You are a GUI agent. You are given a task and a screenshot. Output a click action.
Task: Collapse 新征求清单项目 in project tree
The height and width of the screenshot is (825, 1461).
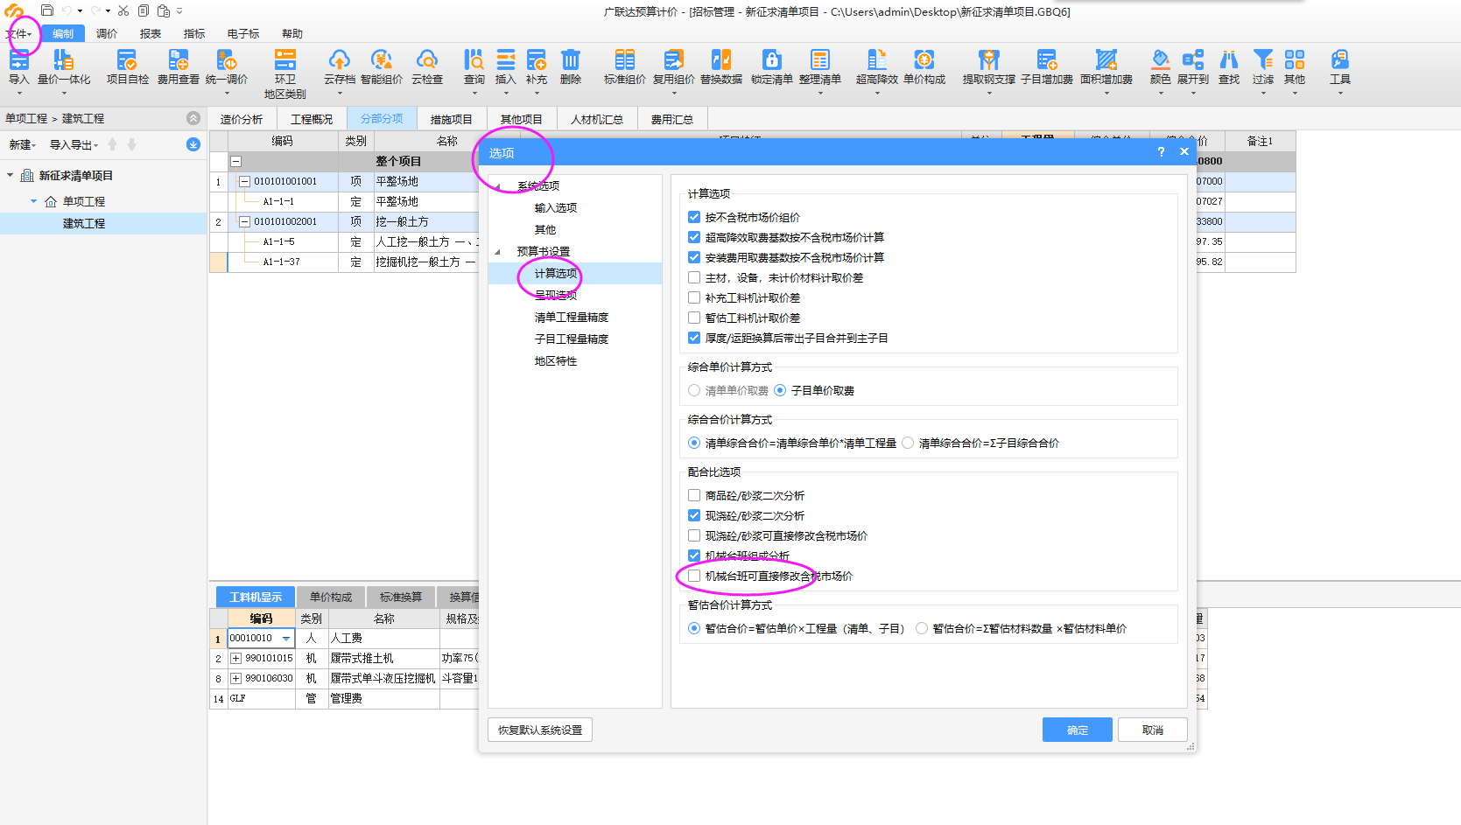point(11,176)
